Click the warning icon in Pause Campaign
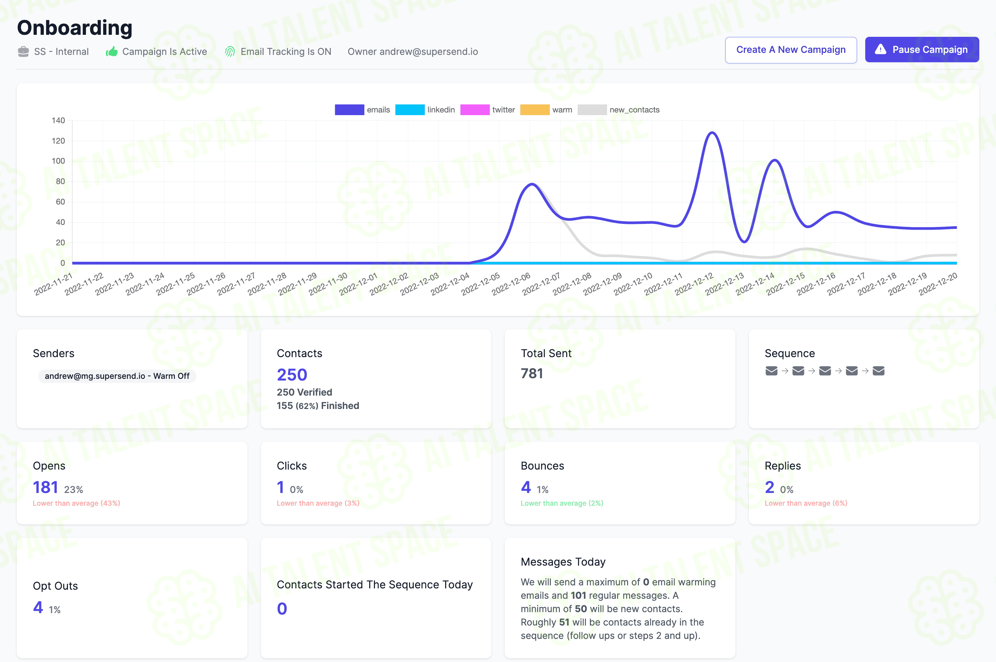Viewport: 996px width, 662px height. pyautogui.click(x=880, y=50)
